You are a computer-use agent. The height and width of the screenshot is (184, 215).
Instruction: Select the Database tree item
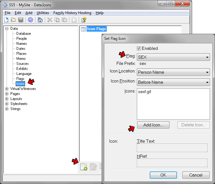tap(24, 34)
